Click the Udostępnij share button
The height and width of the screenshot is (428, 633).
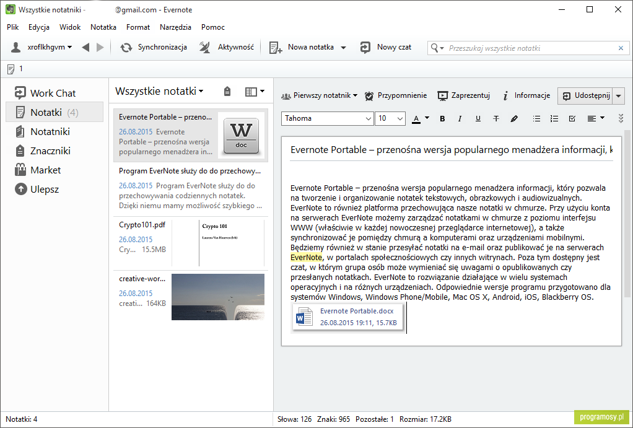tap(585, 95)
